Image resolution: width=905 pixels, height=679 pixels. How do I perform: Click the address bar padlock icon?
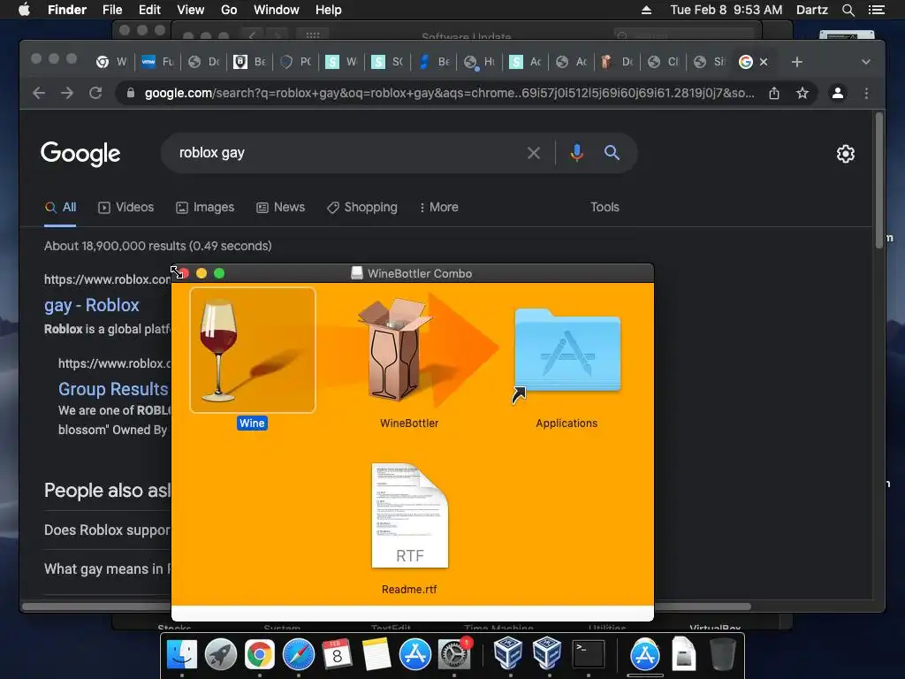[131, 93]
